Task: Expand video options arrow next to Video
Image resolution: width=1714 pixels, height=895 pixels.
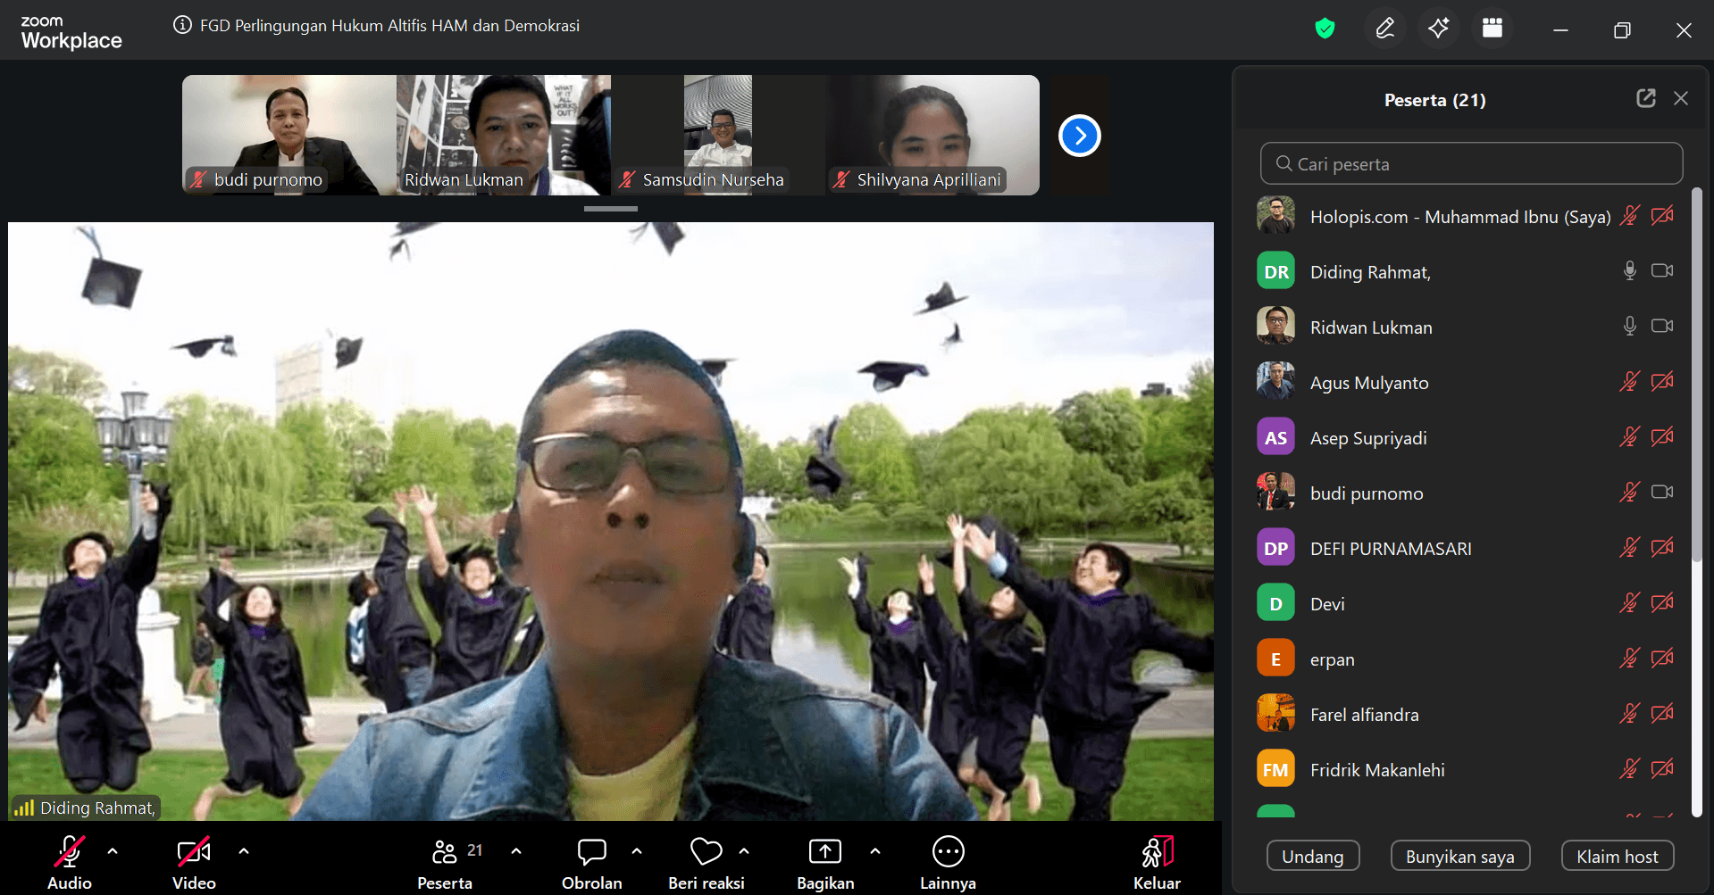Action: click(244, 851)
